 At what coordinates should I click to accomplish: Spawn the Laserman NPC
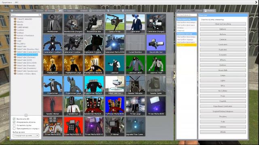tap(115, 64)
